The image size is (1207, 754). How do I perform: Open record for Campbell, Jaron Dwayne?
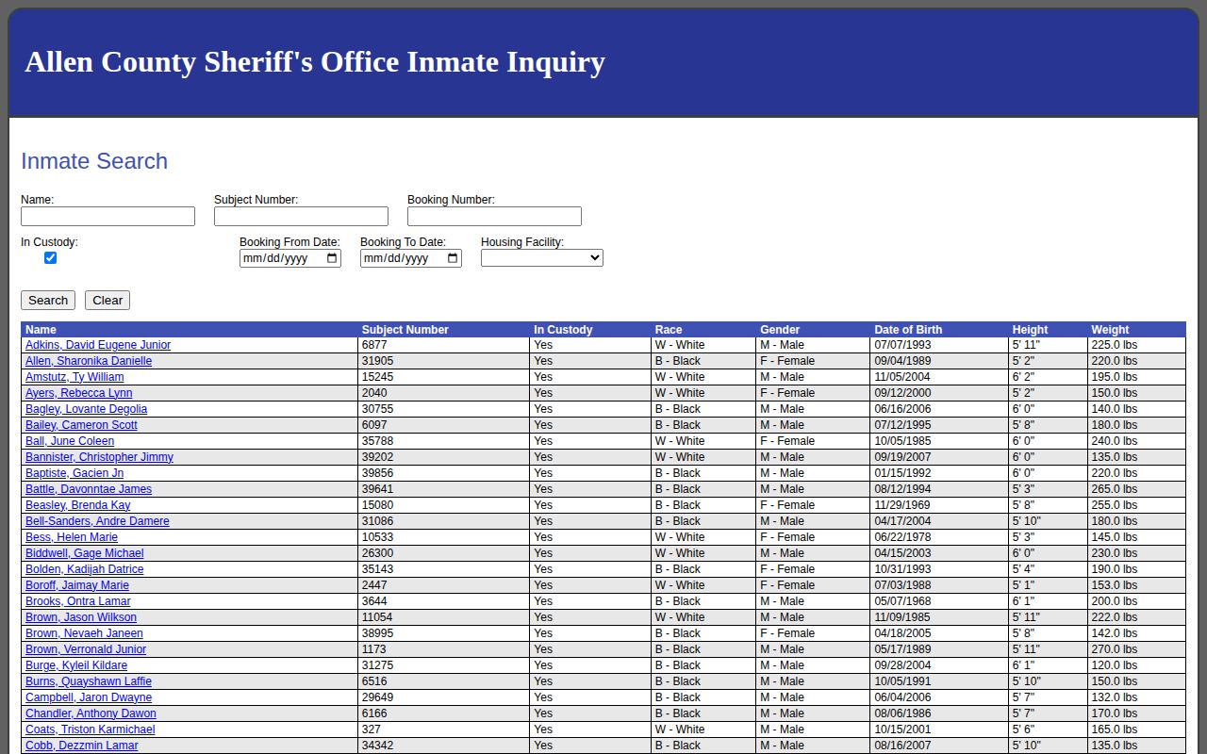(89, 697)
